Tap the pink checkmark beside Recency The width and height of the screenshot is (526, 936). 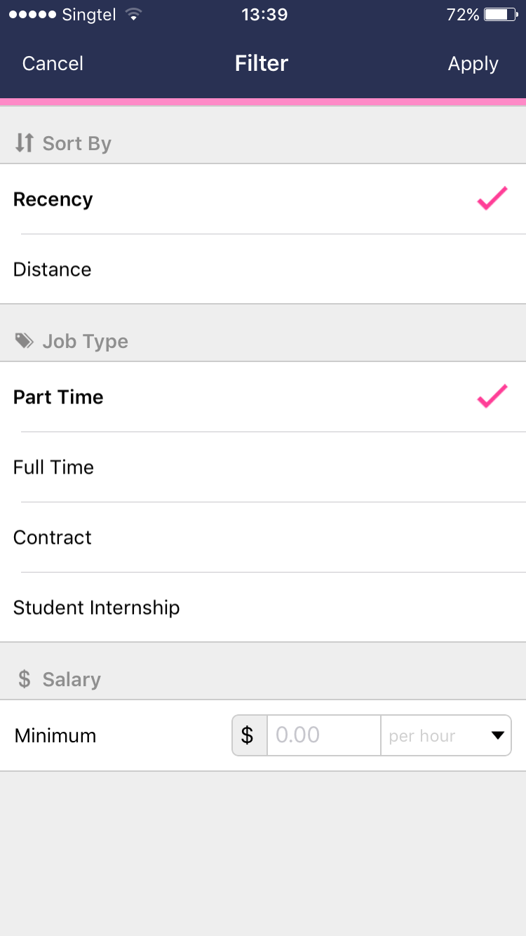click(492, 199)
